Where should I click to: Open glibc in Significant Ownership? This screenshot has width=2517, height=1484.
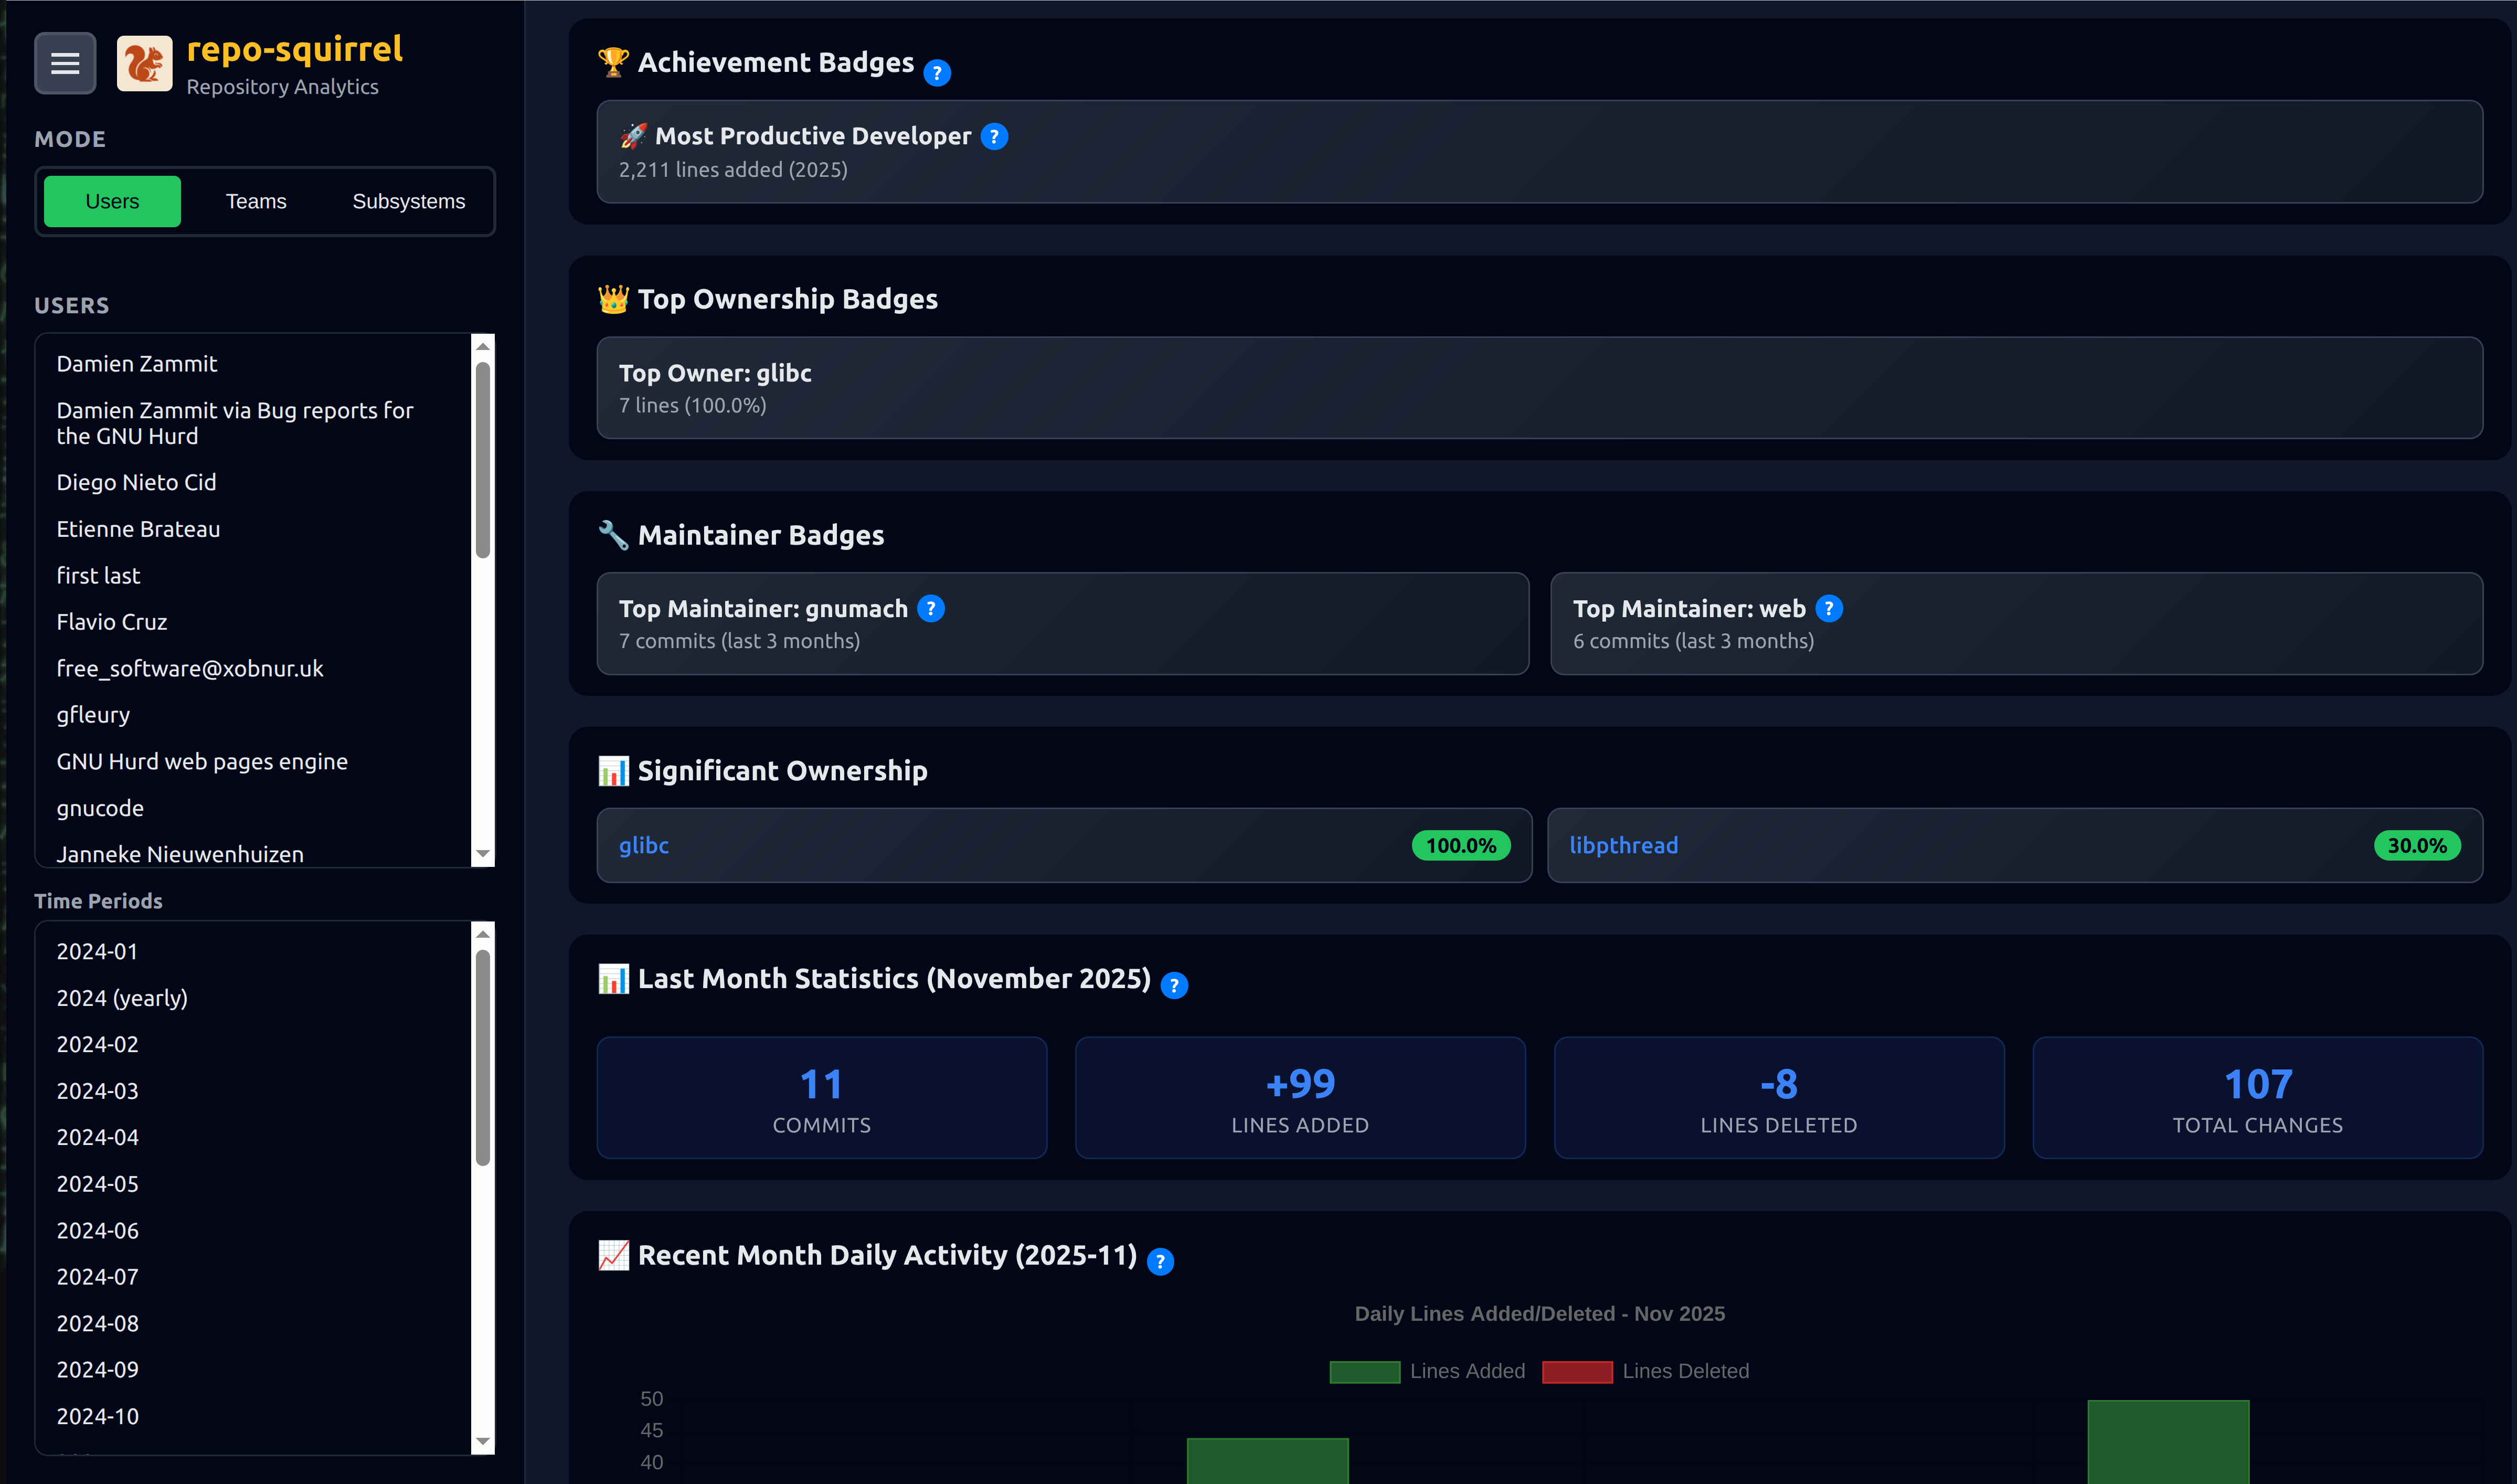pyautogui.click(x=644, y=845)
